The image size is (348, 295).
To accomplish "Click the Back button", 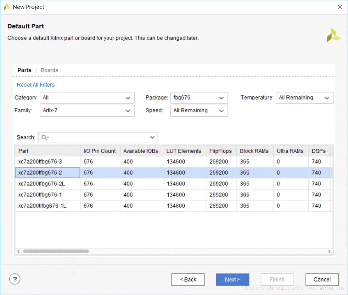I will coord(188,279).
